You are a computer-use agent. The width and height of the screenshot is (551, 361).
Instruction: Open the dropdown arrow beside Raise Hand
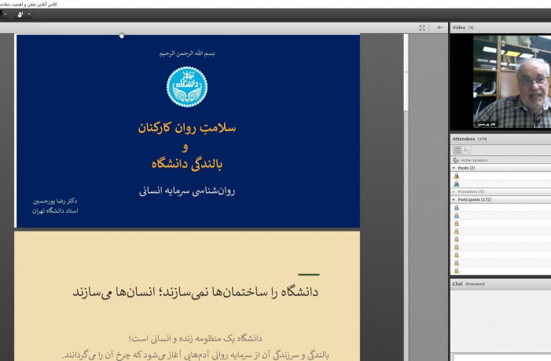click(x=29, y=14)
